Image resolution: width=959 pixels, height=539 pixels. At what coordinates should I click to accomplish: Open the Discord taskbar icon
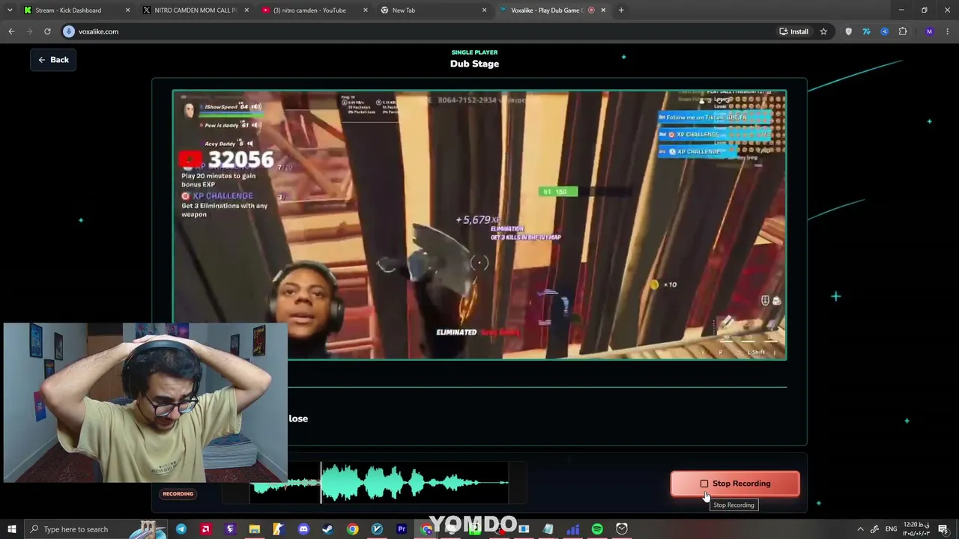[303, 529]
